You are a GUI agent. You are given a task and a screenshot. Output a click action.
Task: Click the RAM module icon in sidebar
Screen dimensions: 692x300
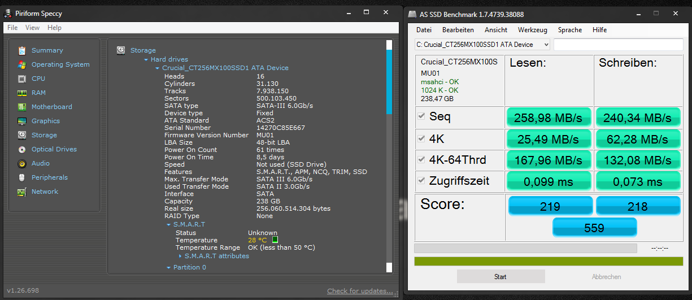pos(22,93)
